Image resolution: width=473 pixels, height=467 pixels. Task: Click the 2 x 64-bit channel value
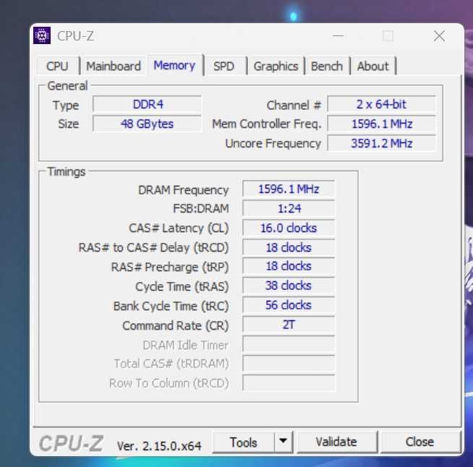[x=381, y=104]
